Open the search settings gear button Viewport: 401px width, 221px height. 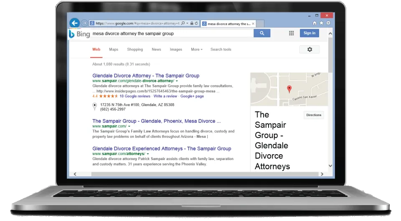click(x=310, y=49)
